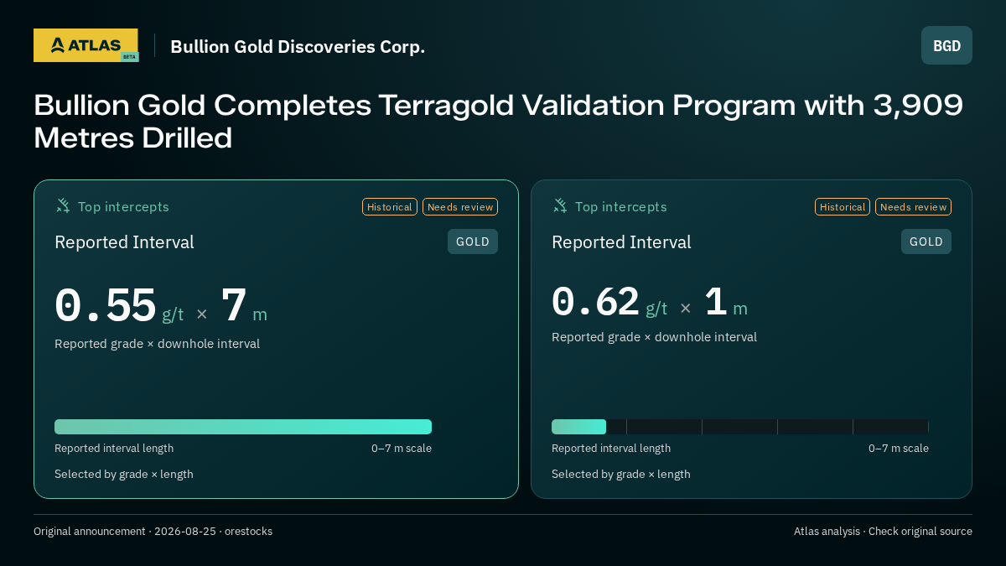The image size is (1006, 566).
Task: Click the drill icon in the 0.62 g/t card
Action: point(560,205)
